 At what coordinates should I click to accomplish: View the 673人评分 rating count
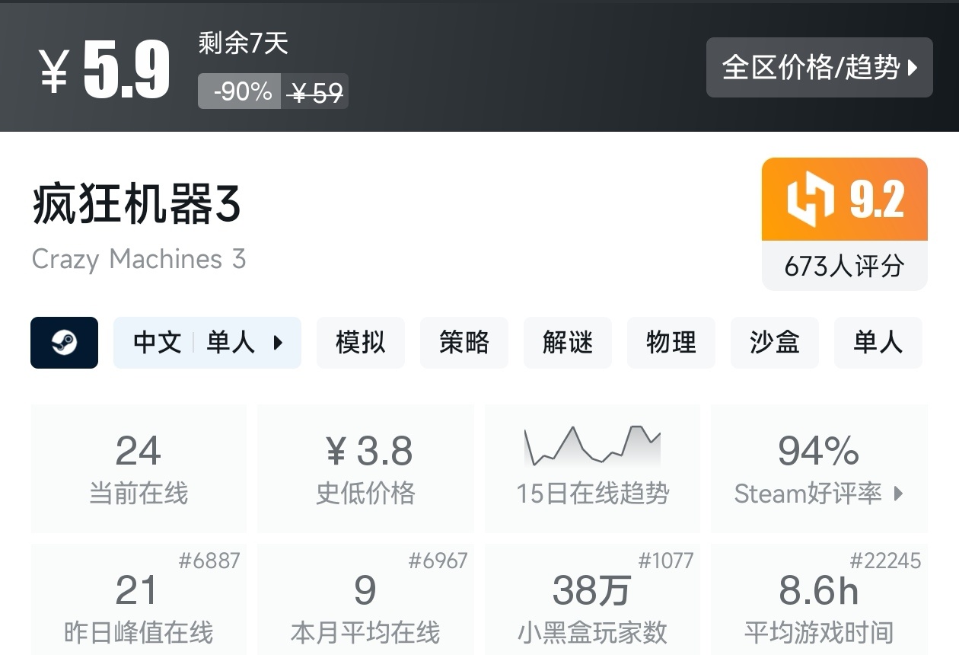point(844,266)
